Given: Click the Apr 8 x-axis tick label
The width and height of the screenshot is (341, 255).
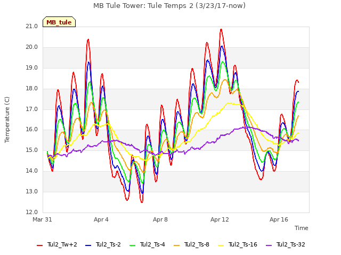Looking at the screenshot, I should point(160,219).
